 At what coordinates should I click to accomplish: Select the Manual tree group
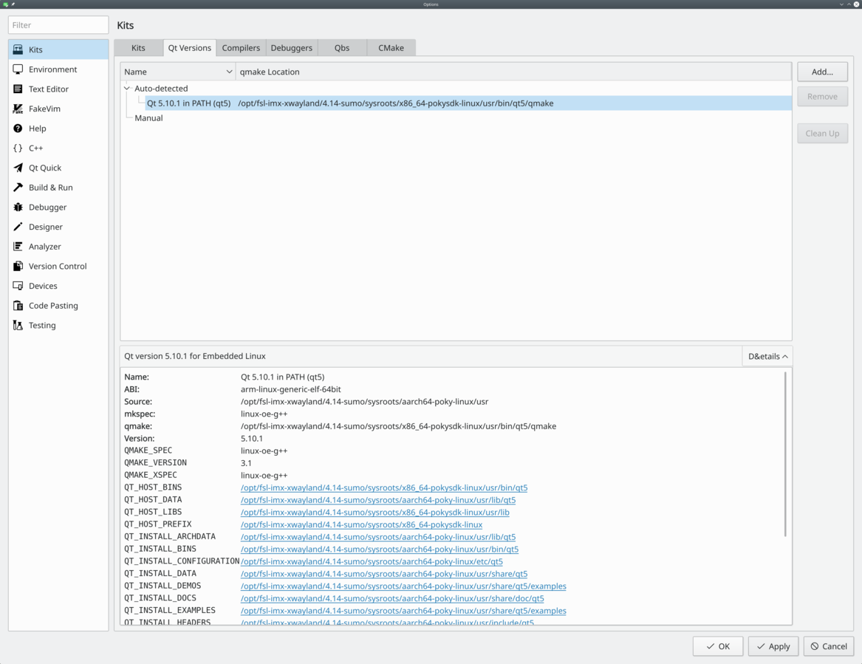coord(148,118)
